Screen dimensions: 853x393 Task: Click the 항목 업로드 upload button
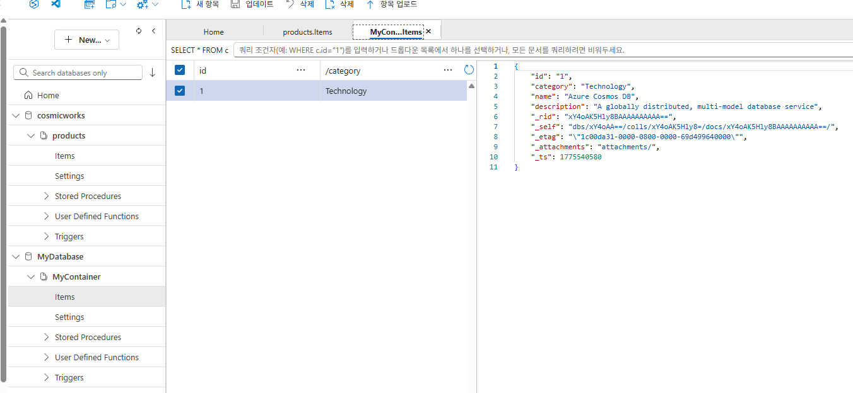point(391,4)
